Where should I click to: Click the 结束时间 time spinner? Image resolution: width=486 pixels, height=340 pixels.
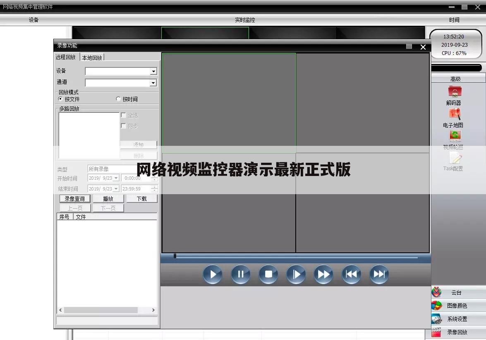(x=154, y=188)
